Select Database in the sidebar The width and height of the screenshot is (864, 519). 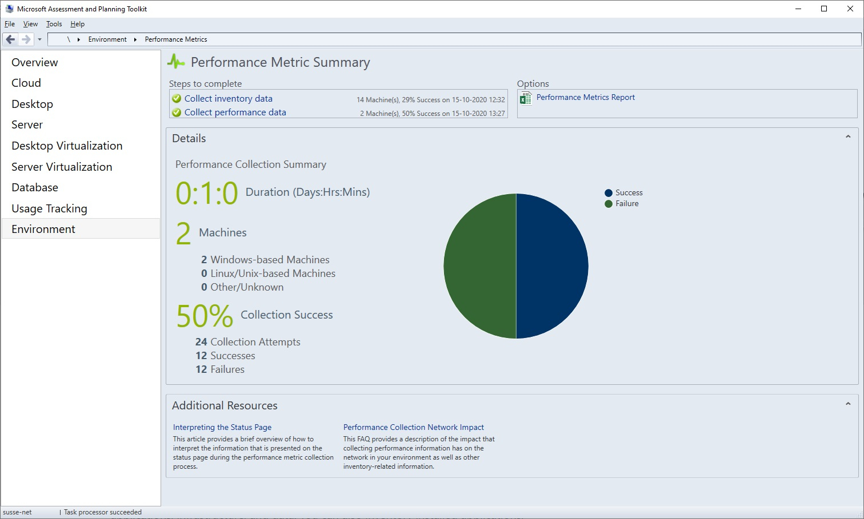35,187
